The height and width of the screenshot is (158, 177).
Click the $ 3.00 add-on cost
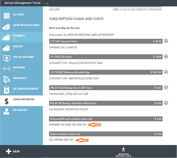tap(158, 134)
